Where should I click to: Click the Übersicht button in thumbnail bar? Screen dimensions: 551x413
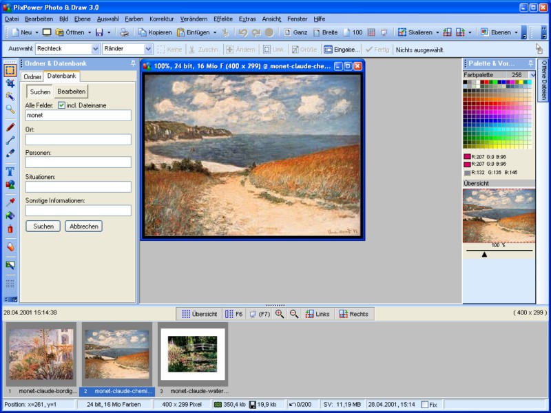[200, 314]
